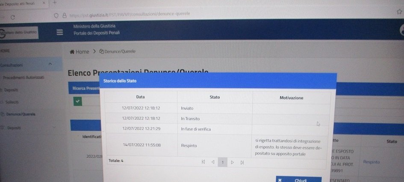
Task: Jump to last page of status history
Action: [242, 162]
